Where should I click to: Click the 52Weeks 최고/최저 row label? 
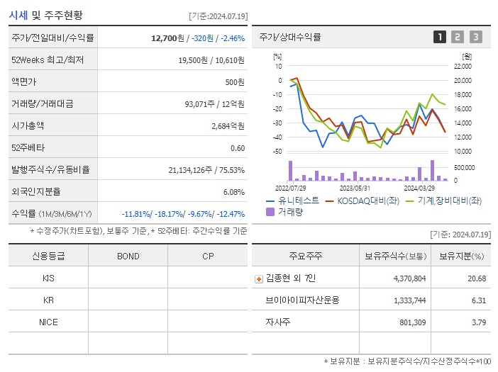click(48, 60)
